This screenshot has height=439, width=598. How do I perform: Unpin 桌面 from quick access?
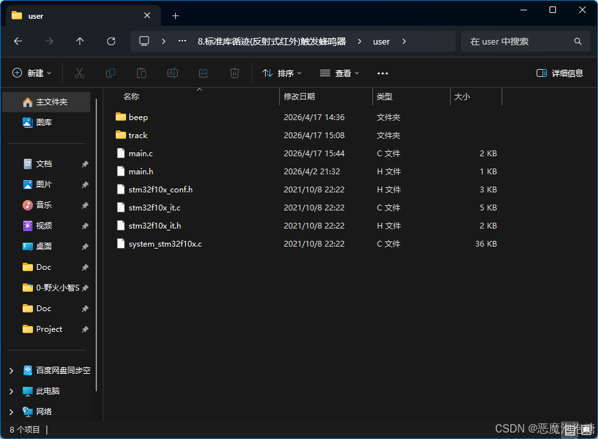pyautogui.click(x=85, y=247)
